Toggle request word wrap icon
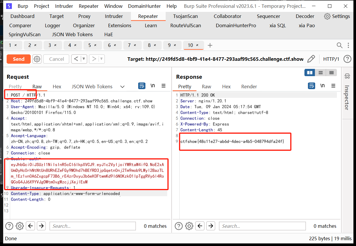This screenshot has height=246, width=356. point(142,86)
